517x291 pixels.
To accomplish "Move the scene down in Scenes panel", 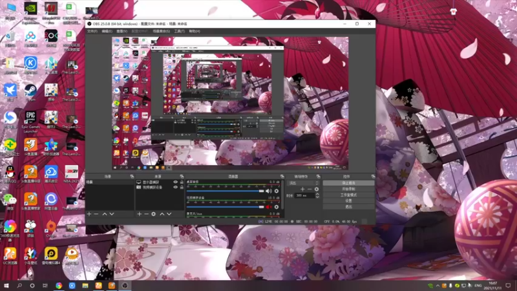I will coord(112,214).
